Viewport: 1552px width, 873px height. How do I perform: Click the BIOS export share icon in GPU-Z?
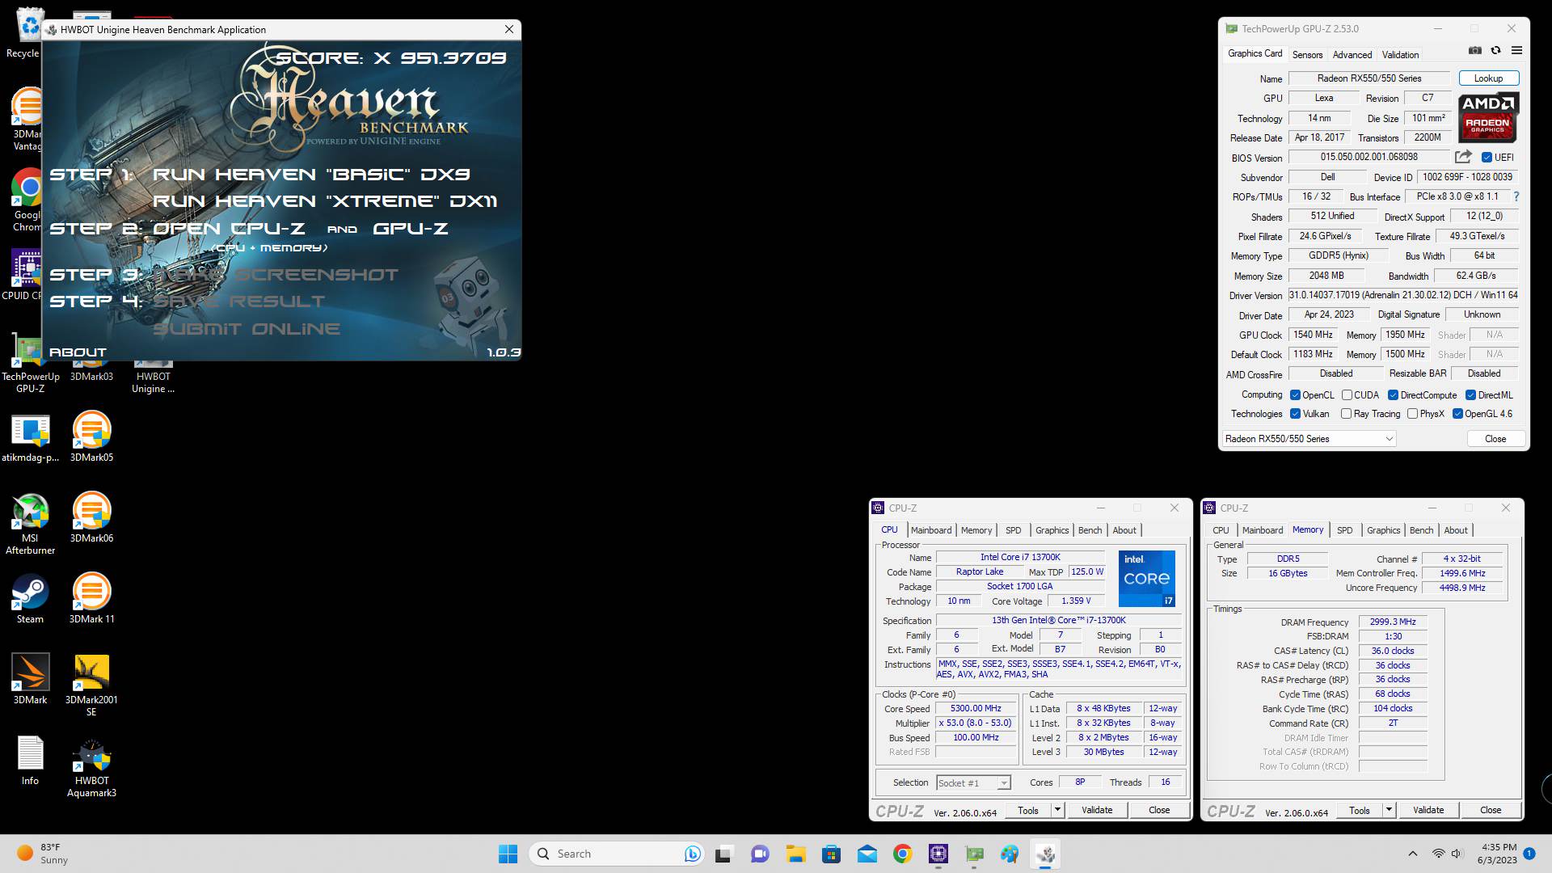point(1464,157)
